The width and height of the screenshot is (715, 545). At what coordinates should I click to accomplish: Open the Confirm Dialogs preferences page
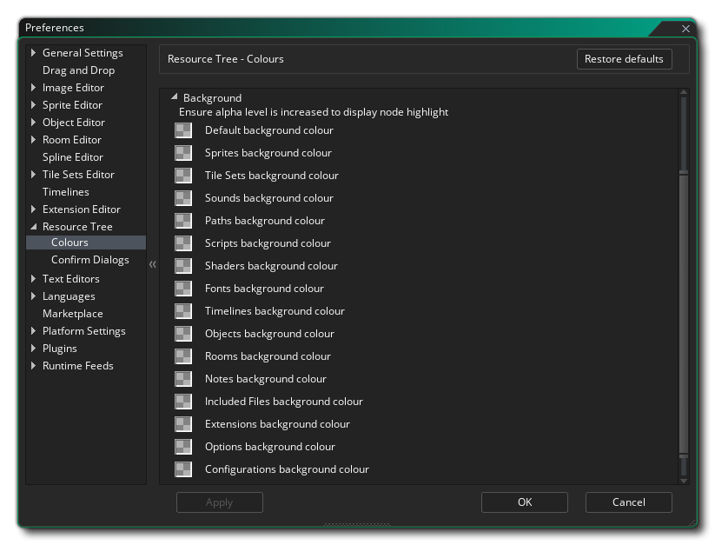click(x=89, y=259)
